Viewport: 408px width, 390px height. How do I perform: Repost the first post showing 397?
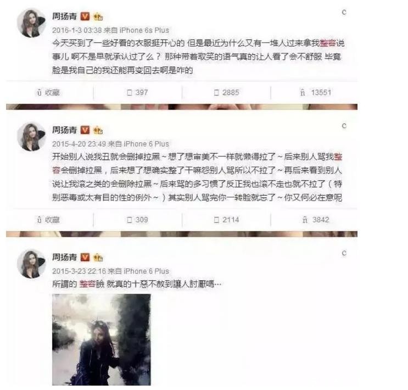click(x=137, y=93)
